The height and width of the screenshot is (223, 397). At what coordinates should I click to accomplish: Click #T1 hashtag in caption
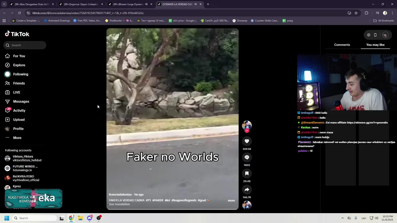[148, 200]
